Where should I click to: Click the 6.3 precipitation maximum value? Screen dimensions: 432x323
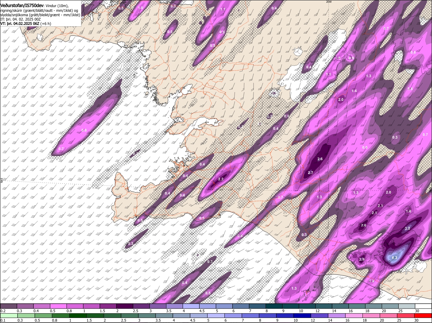[395, 258]
